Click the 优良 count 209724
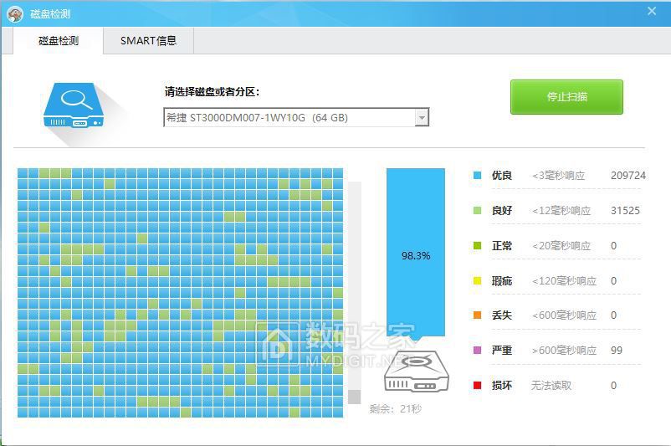 tap(628, 176)
